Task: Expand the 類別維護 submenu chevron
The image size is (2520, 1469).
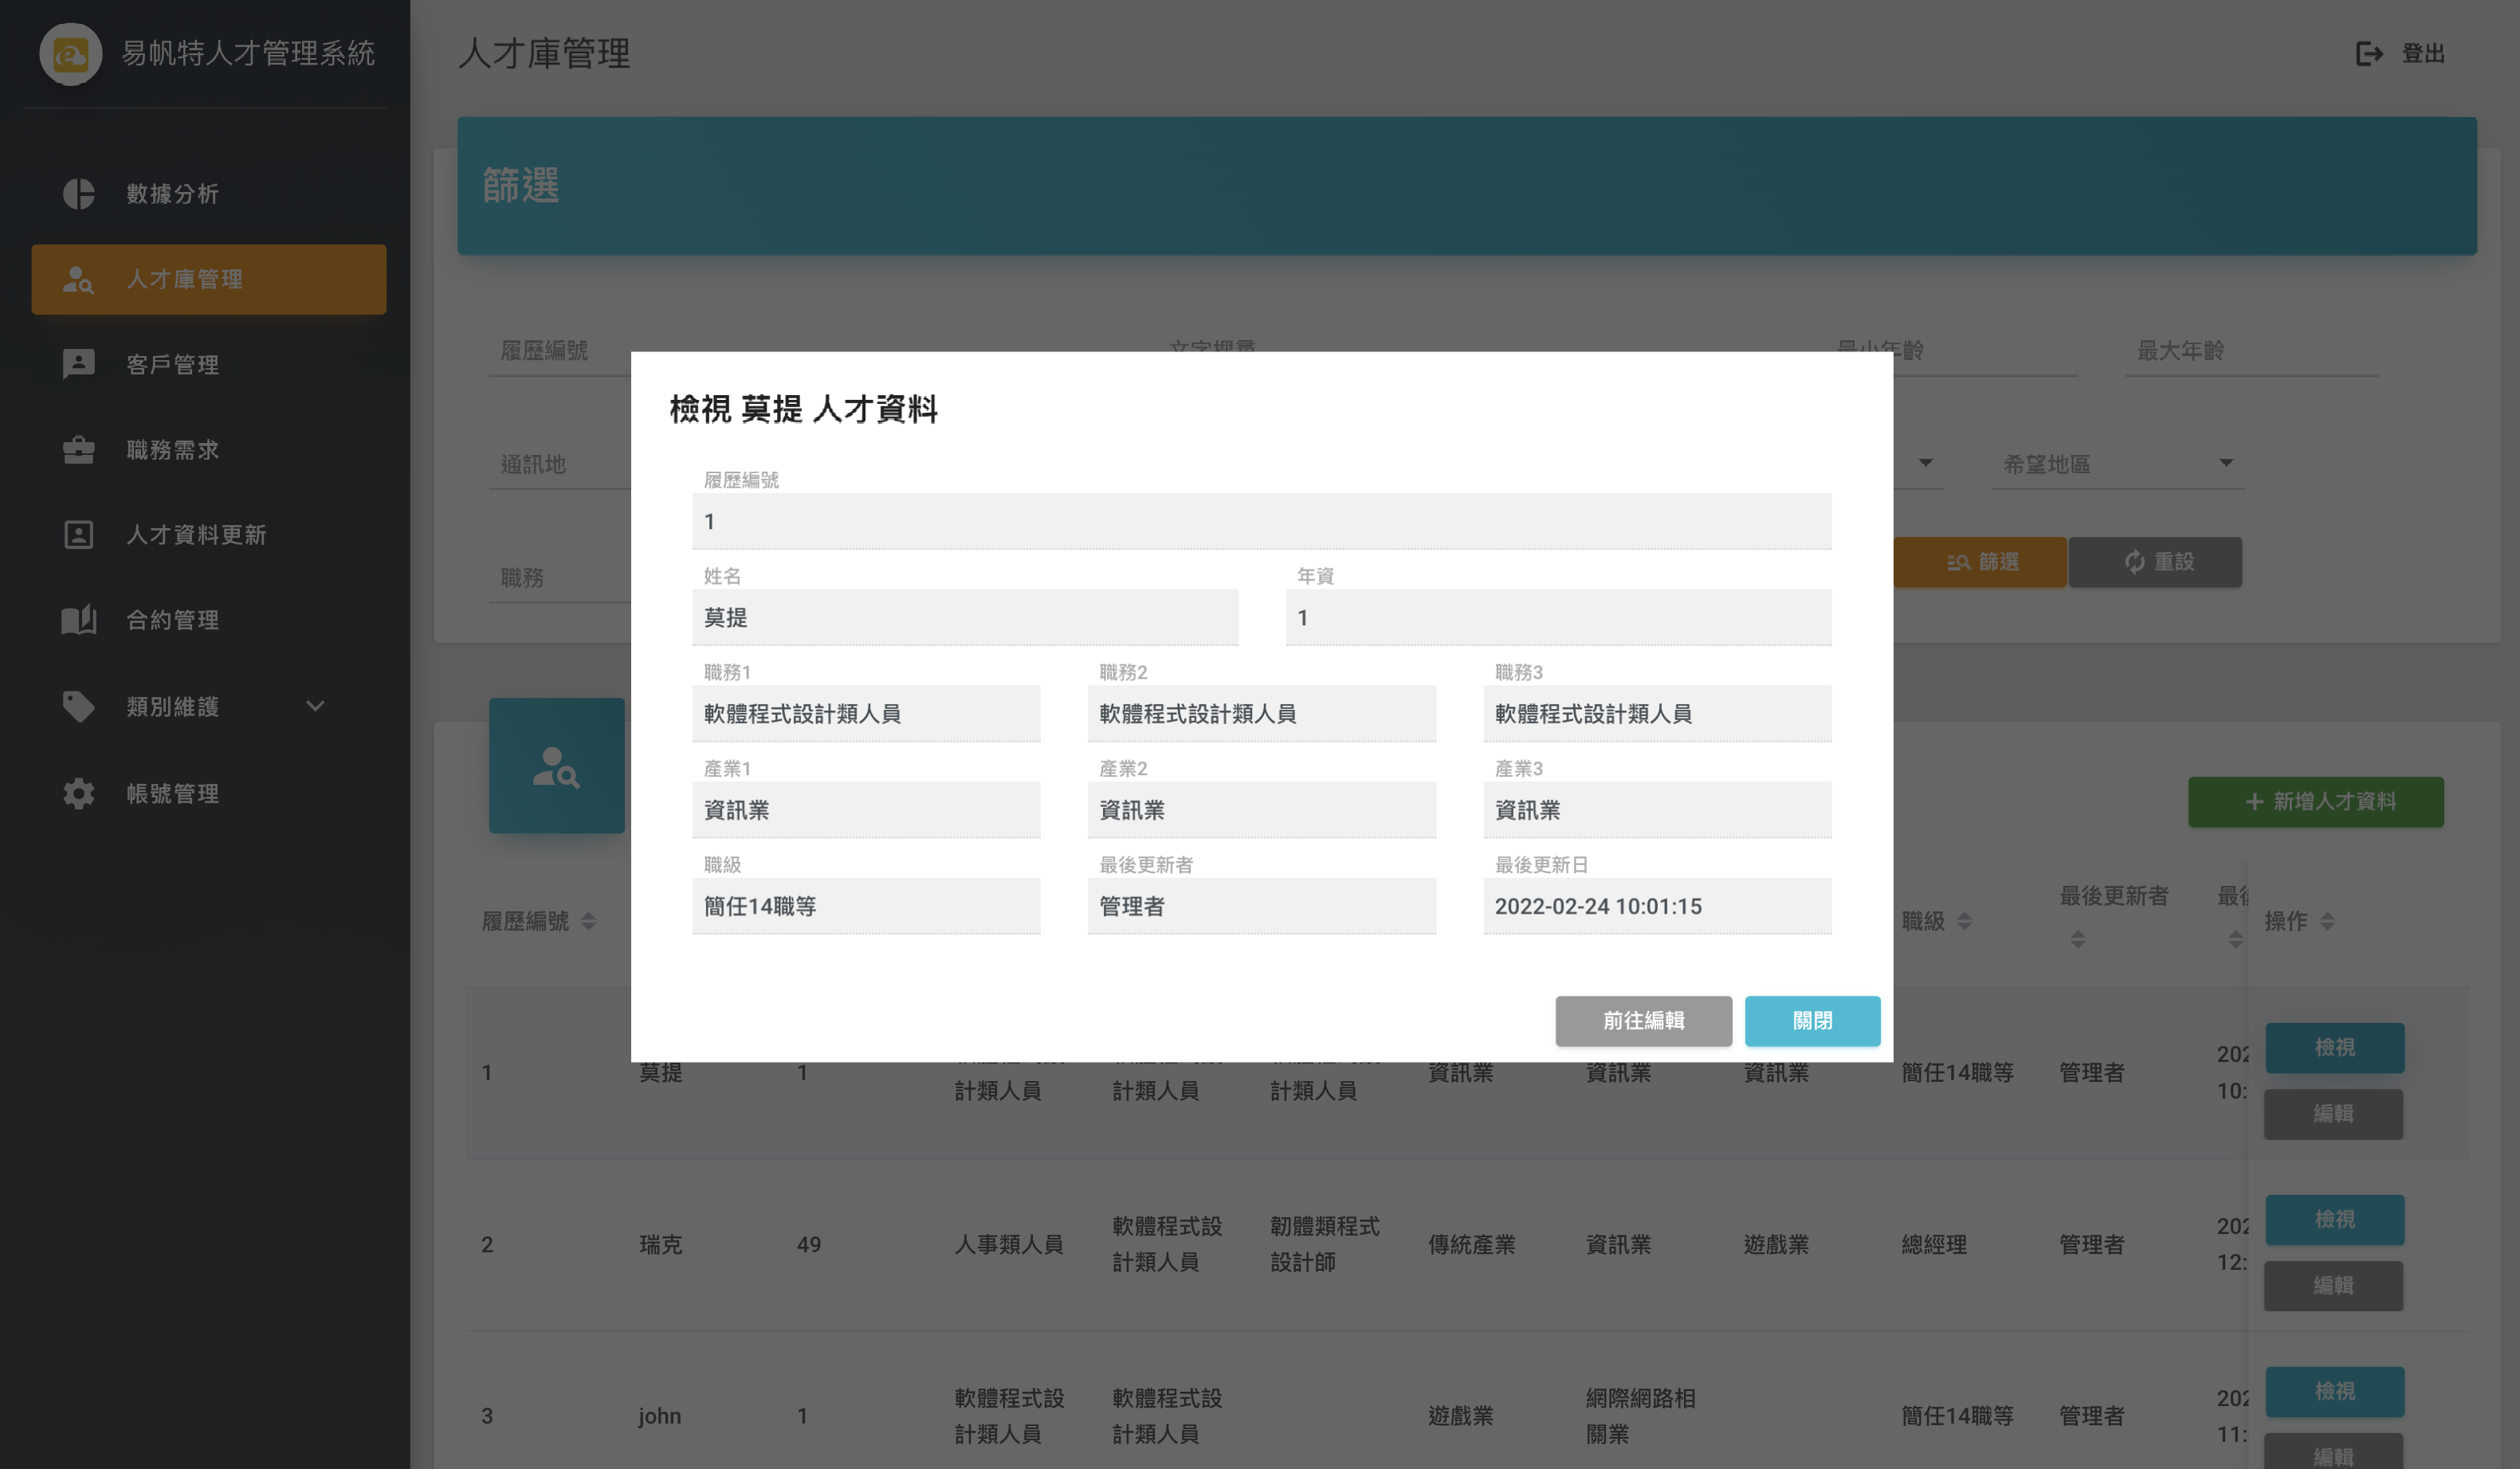Action: pos(315,707)
